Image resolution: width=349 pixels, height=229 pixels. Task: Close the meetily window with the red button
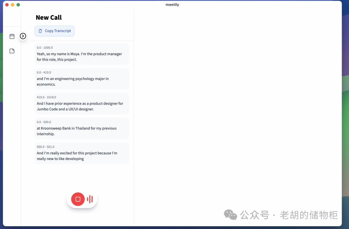coord(7,5)
